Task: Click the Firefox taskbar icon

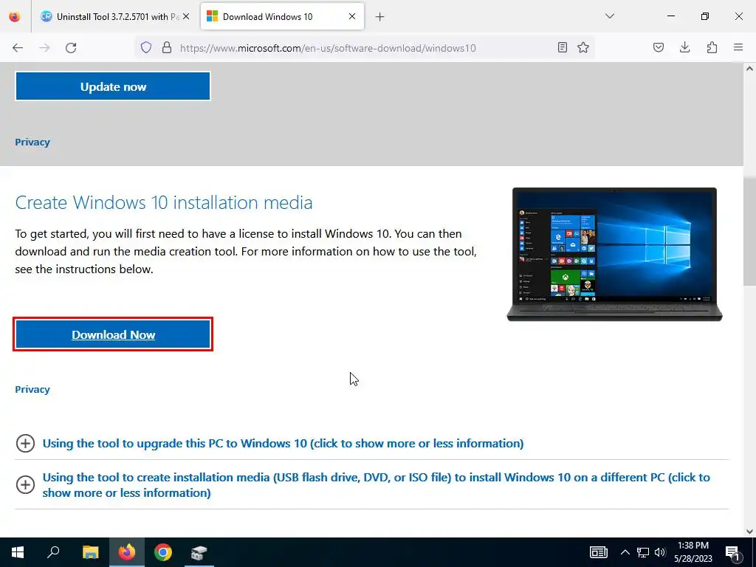Action: pos(127,552)
